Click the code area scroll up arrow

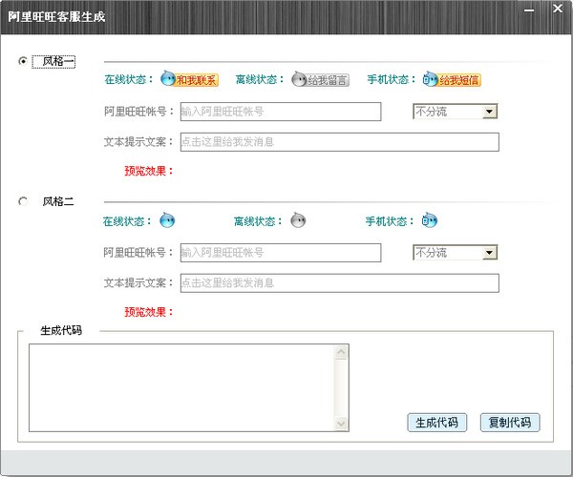click(x=341, y=352)
